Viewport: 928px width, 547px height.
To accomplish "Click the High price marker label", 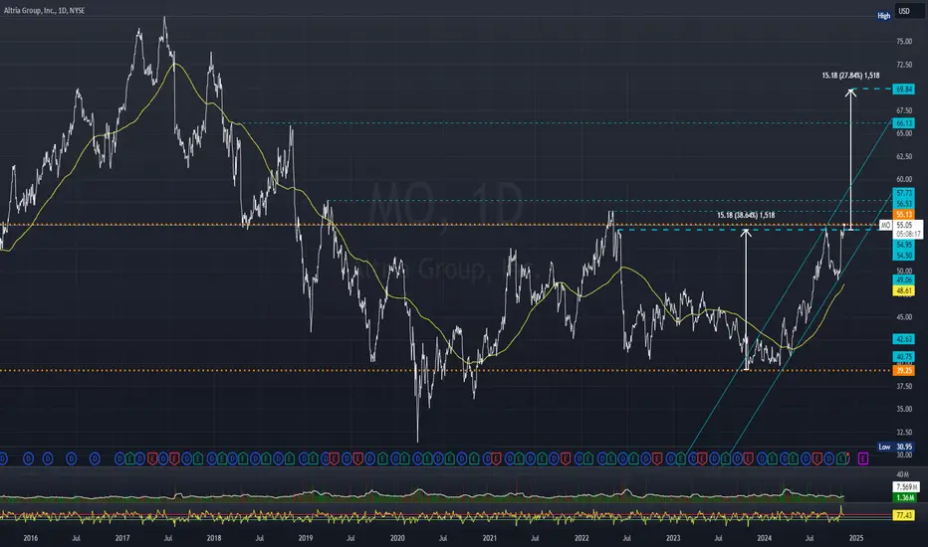I will click(883, 16).
